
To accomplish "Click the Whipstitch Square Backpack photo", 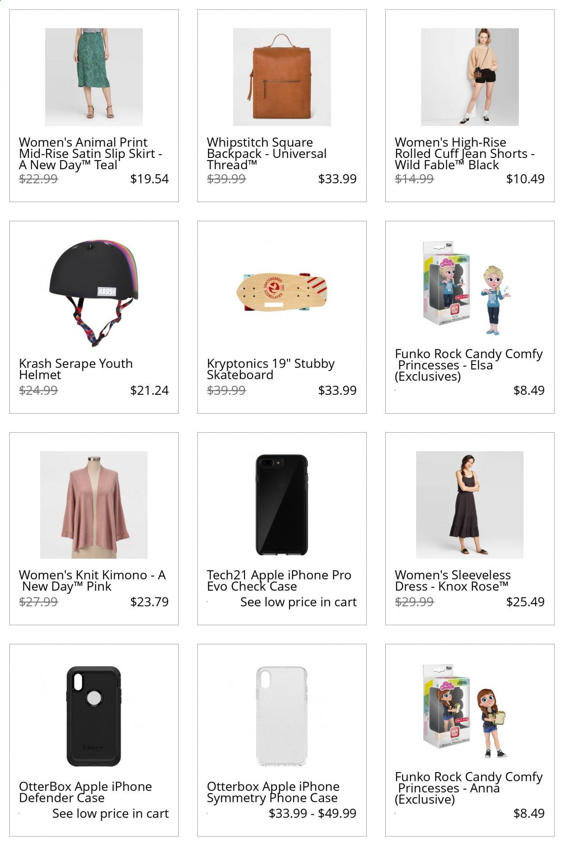I will pos(282,77).
